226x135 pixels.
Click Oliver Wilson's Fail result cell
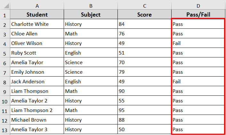tap(198, 43)
